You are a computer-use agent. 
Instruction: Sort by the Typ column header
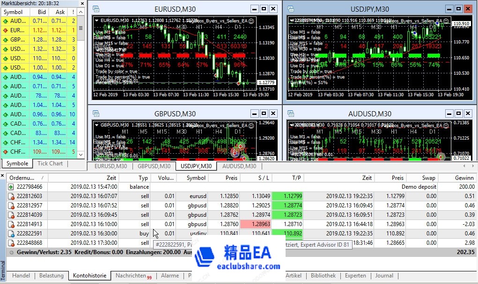tap(134, 178)
